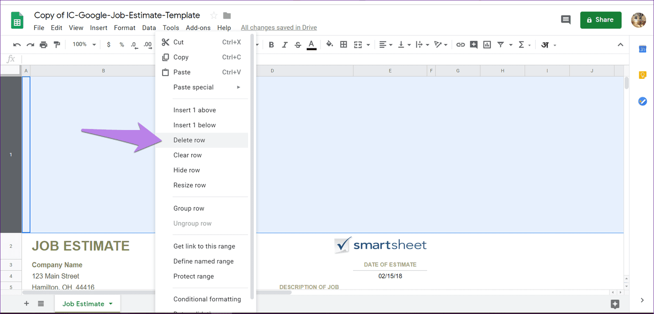Image resolution: width=654 pixels, height=314 pixels.
Task: Open the Insert menu
Action: click(x=99, y=28)
